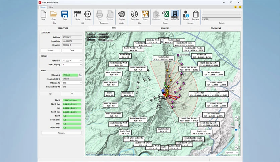Screen dimensions: 280x162
Task: Click the West by North map label
Action: point(111,84)
